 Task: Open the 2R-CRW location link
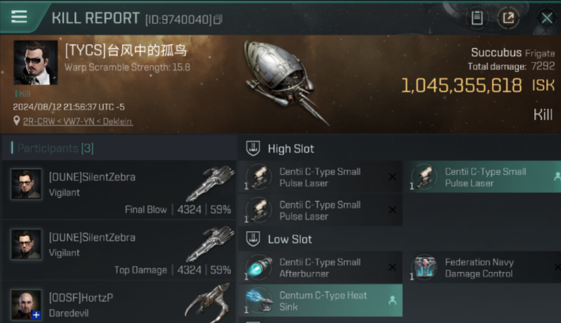click(x=78, y=121)
